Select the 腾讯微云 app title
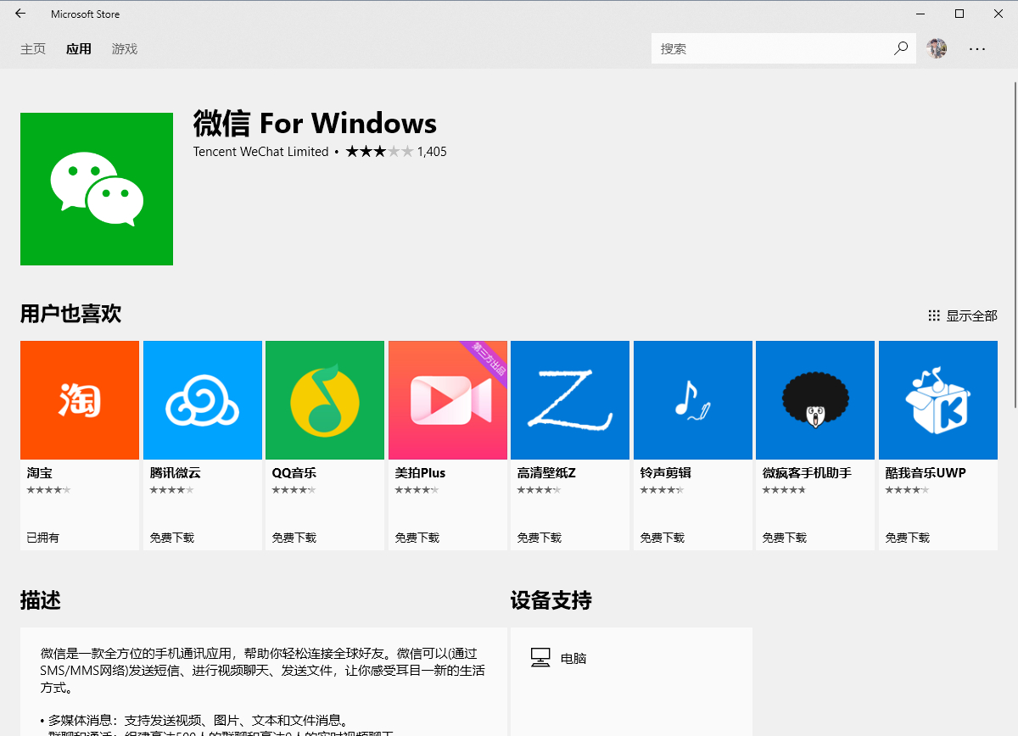The width and height of the screenshot is (1018, 736). pos(176,473)
